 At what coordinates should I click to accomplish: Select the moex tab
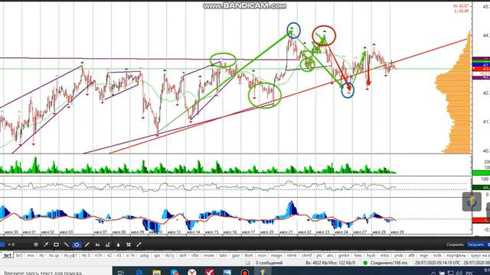209,255
